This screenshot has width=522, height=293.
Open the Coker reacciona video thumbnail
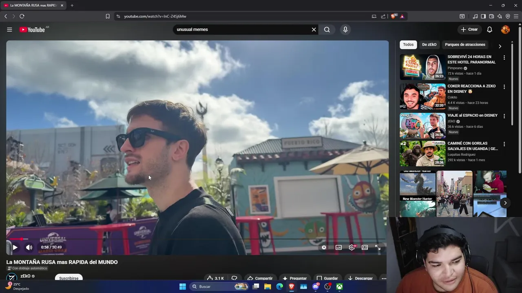coord(422,96)
